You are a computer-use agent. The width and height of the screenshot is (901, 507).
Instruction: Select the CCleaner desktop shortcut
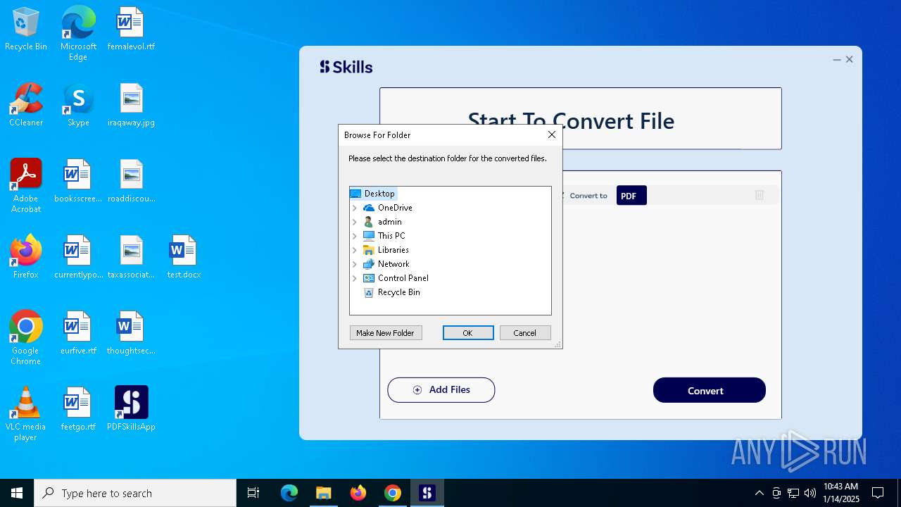pyautogui.click(x=26, y=106)
